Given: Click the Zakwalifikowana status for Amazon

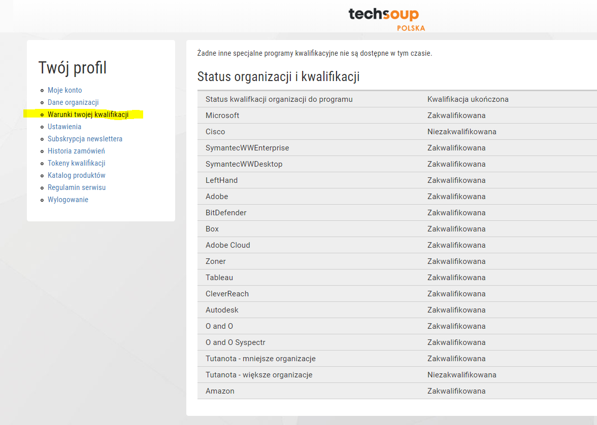Looking at the screenshot, I should (456, 391).
